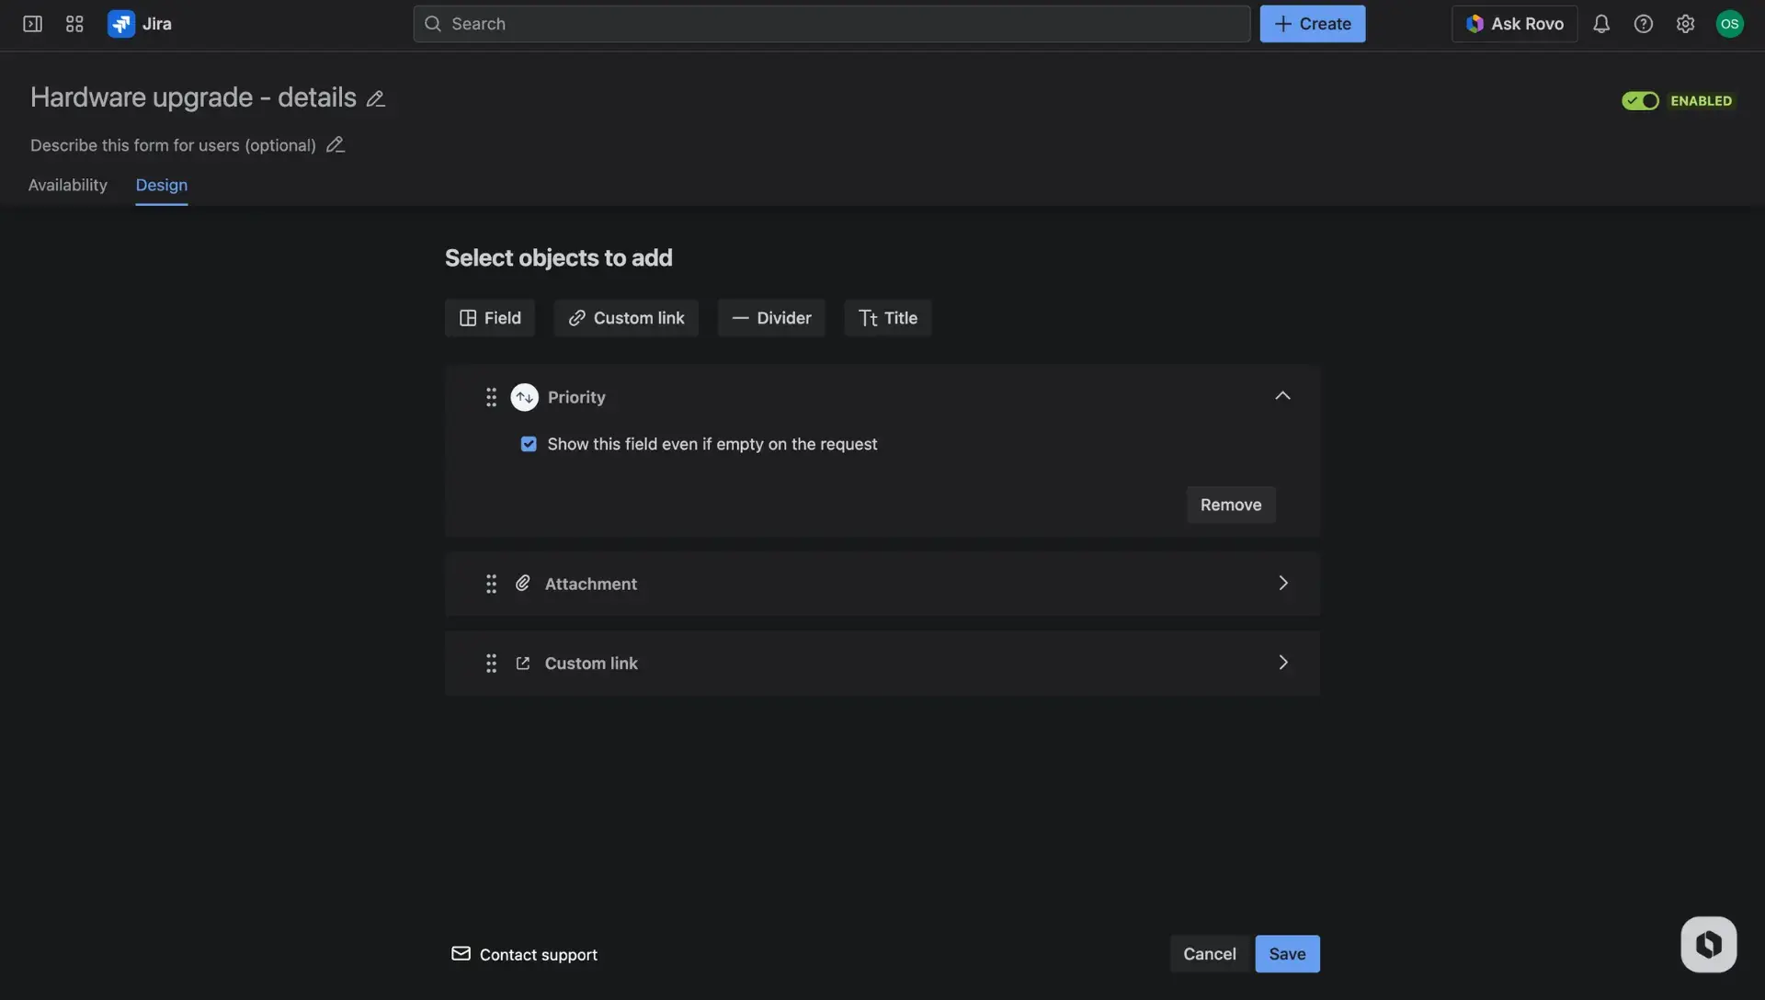1765x1000 pixels.
Task: Click inside the Search field
Action: click(x=827, y=24)
